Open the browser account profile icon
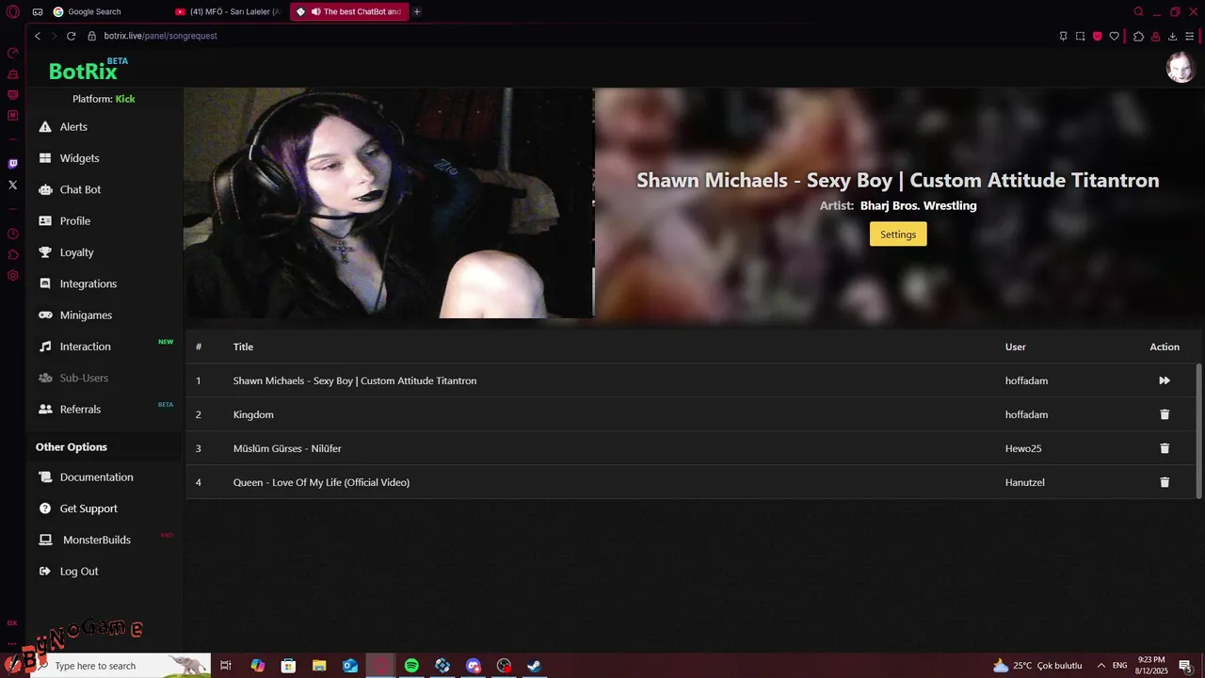This screenshot has height=678, width=1205. click(x=1155, y=36)
